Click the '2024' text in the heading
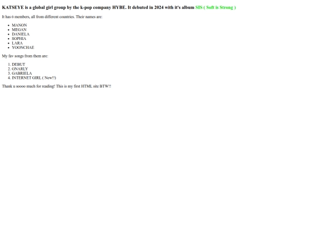The height and width of the screenshot is (238, 317). pyautogui.click(x=159, y=8)
